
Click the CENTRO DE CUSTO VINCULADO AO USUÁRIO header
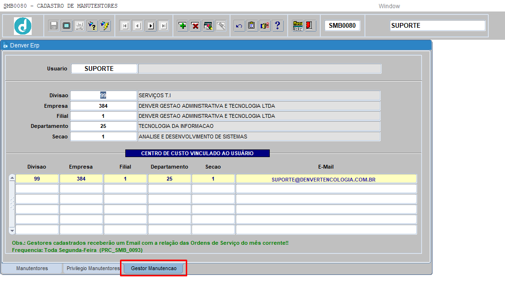coord(197,153)
